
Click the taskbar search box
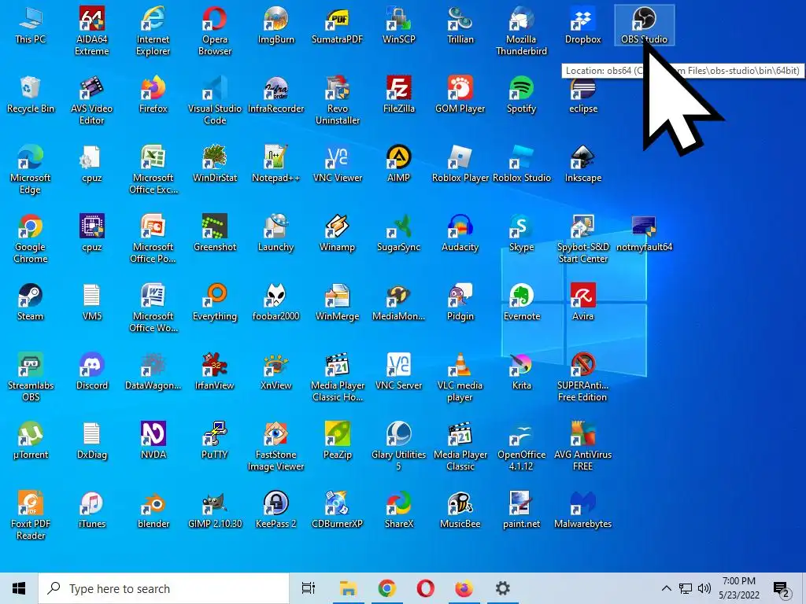coord(164,588)
